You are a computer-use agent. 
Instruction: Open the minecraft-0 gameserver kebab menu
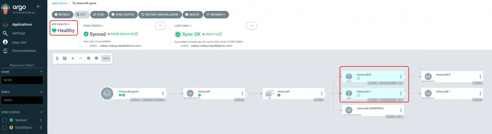[480, 76]
